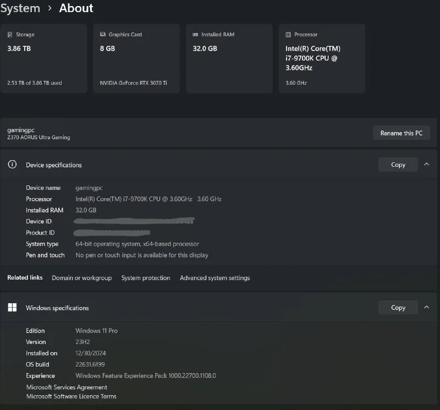This screenshot has width=440, height=410.
Task: Click the Graphics Card icon
Action: click(x=103, y=34)
